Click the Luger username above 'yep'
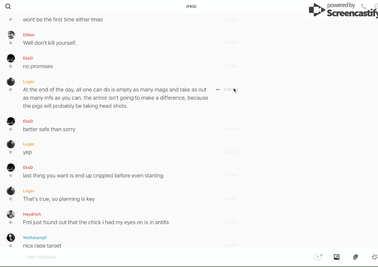The height and width of the screenshot is (267, 378). 29,144
